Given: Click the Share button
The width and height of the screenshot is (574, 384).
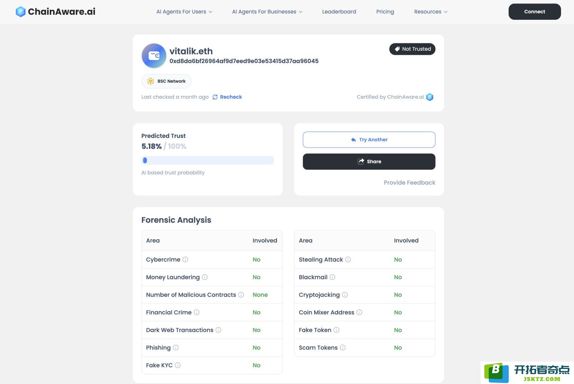Looking at the screenshot, I should point(369,161).
